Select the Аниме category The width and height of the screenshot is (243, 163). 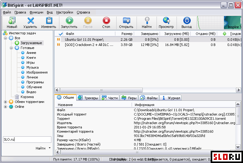[31, 53]
